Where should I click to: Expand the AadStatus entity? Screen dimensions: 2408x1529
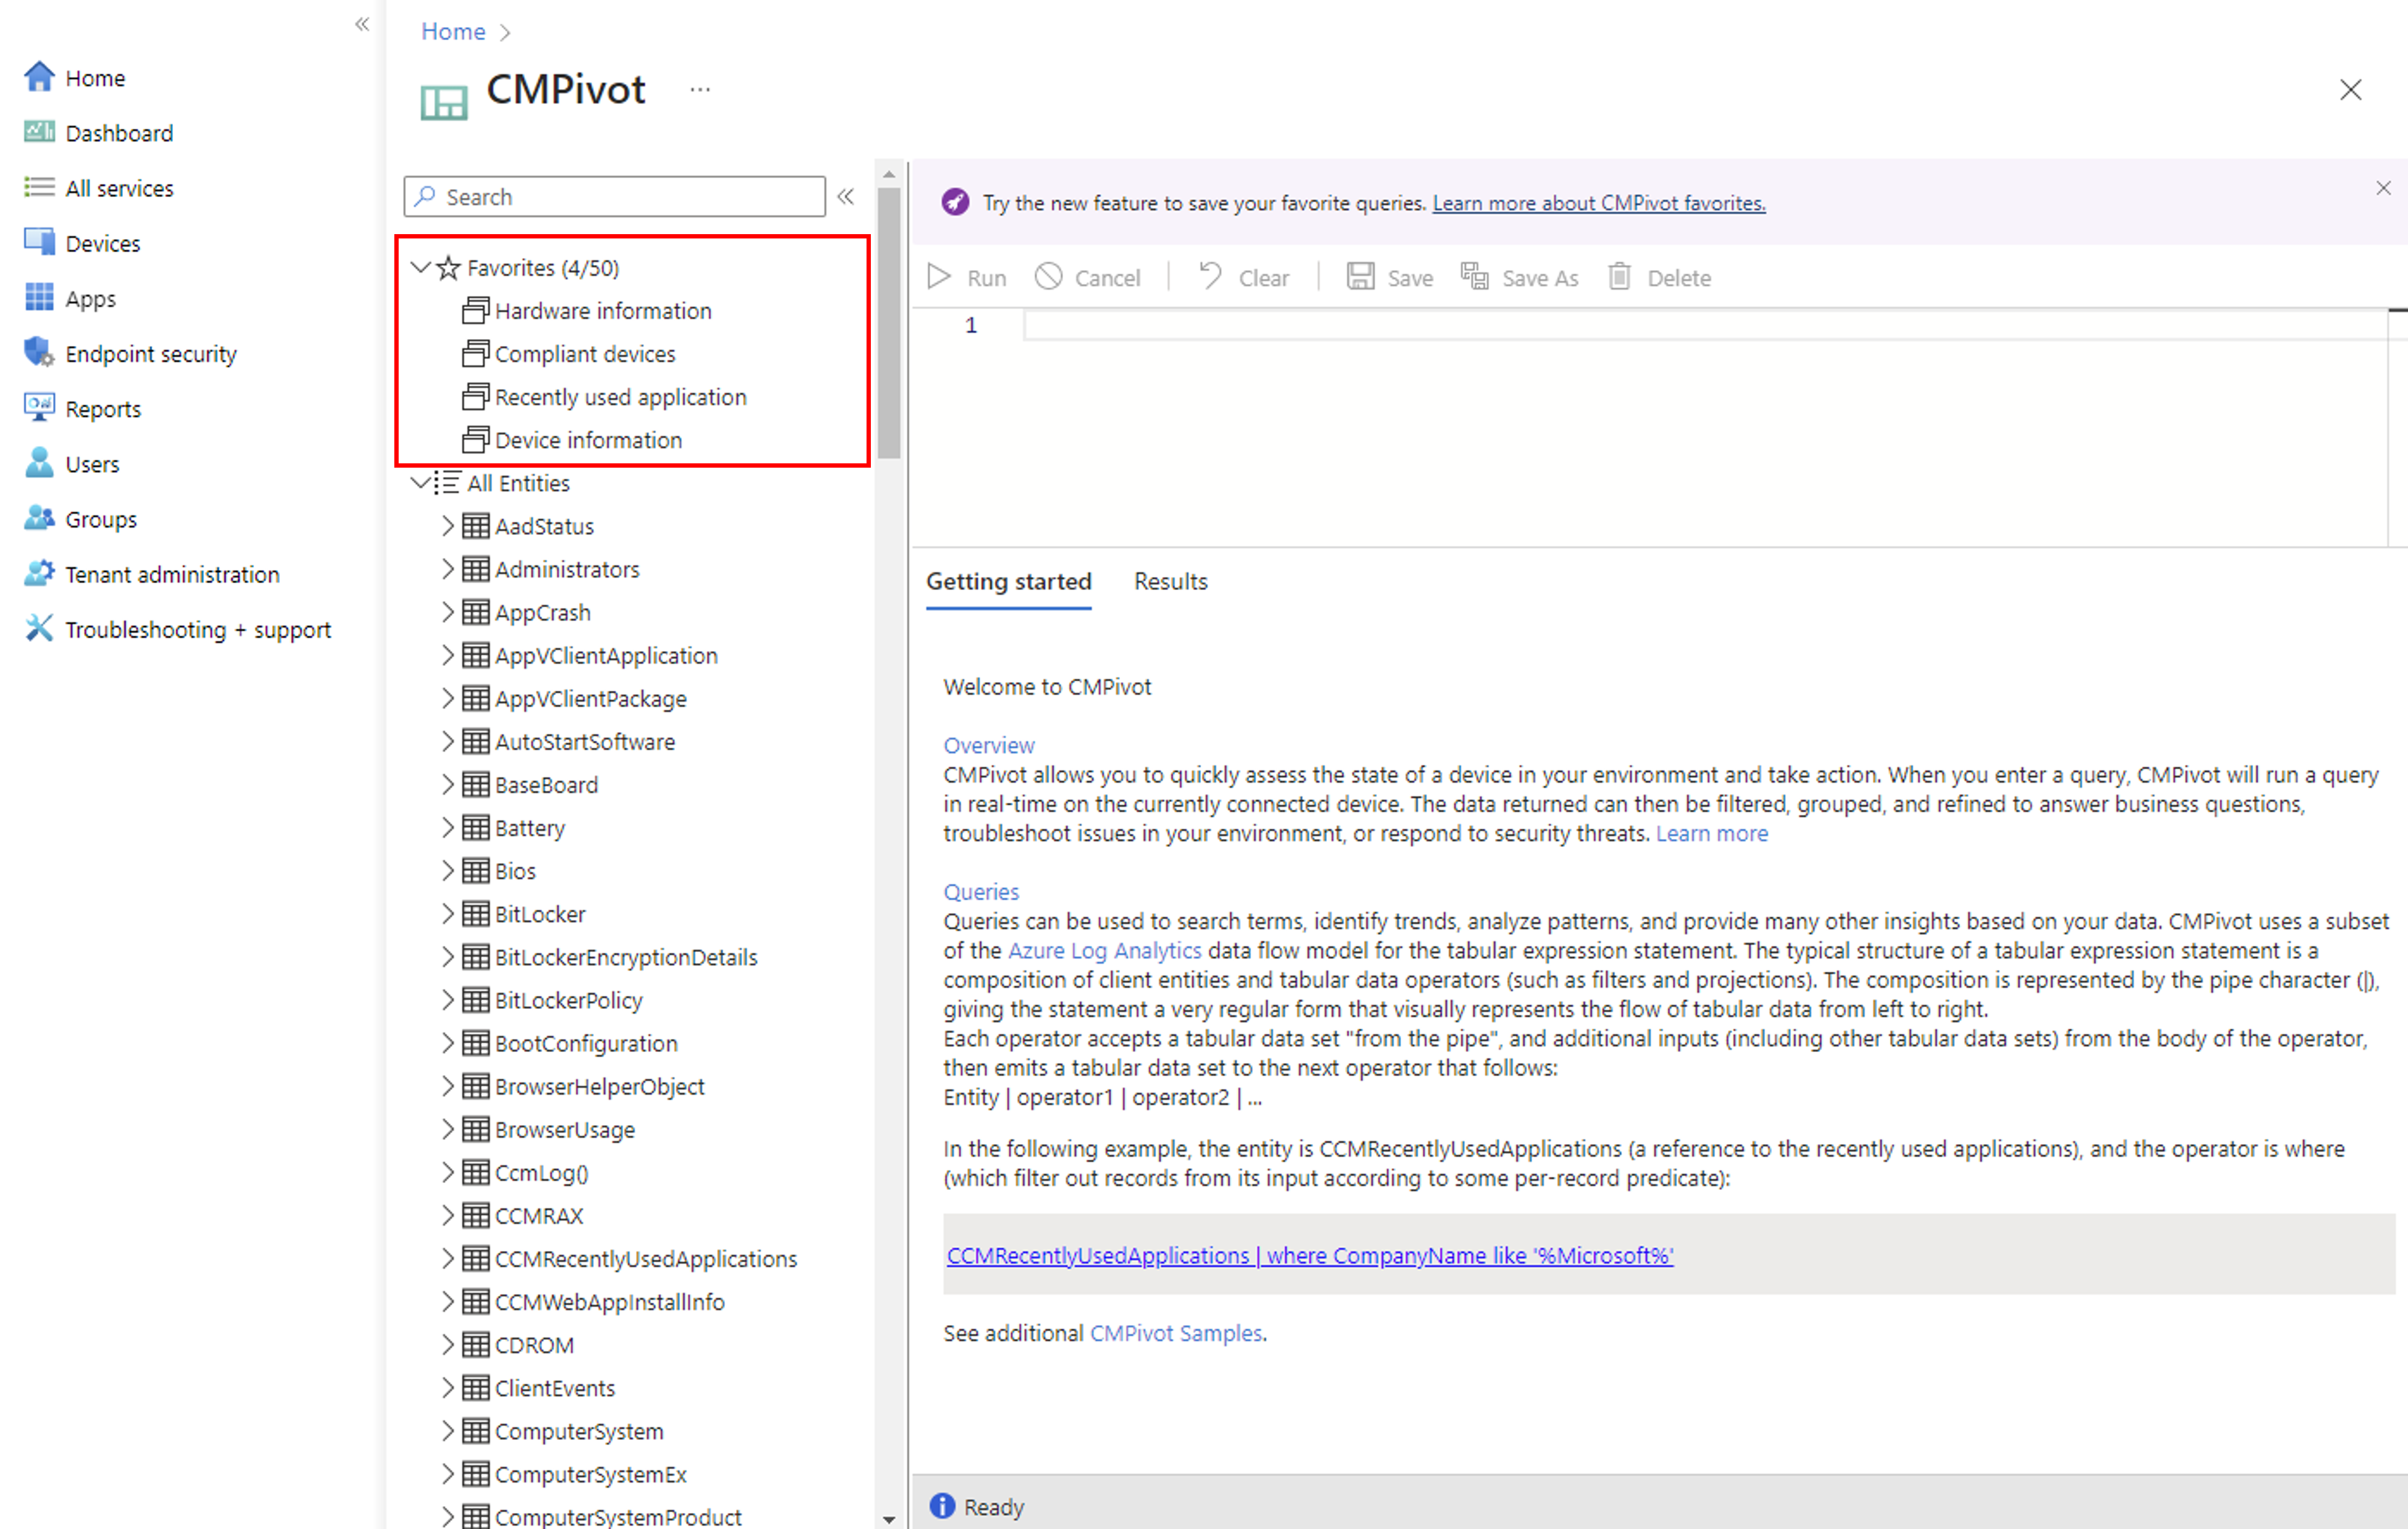click(448, 526)
